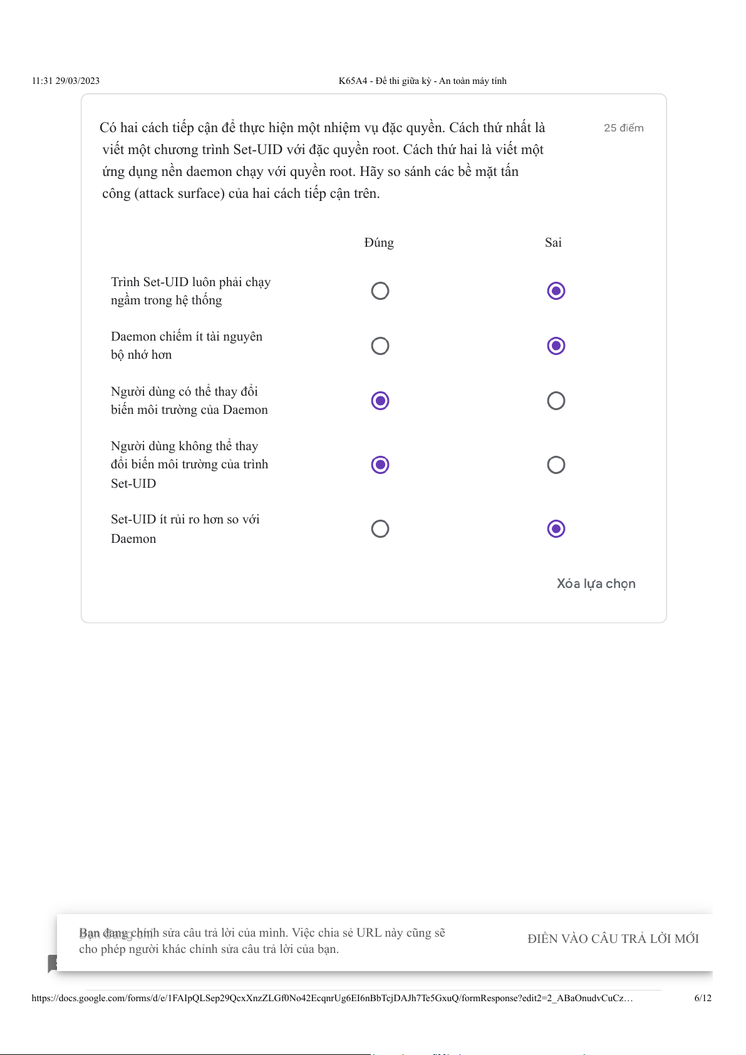Image resolution: width=746 pixels, height=1055 pixels.
Task: Click the page title 'K65A4 - Đề thi giữa kỳ'
Action: pos(422,81)
